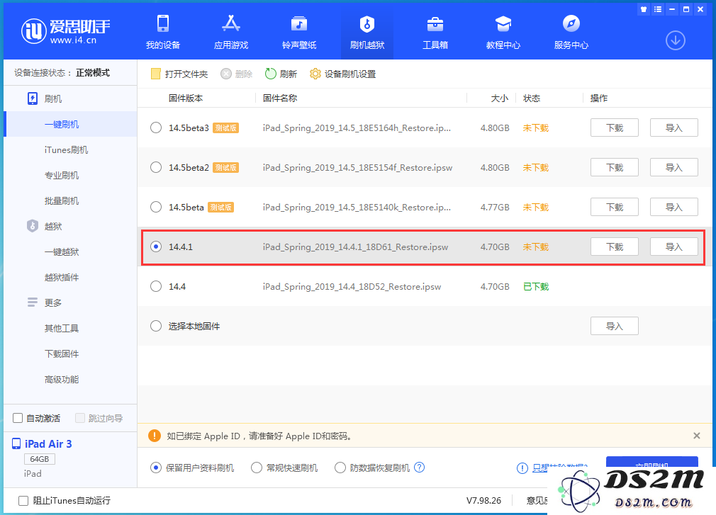Click the orange warning icon in the banner

155,436
